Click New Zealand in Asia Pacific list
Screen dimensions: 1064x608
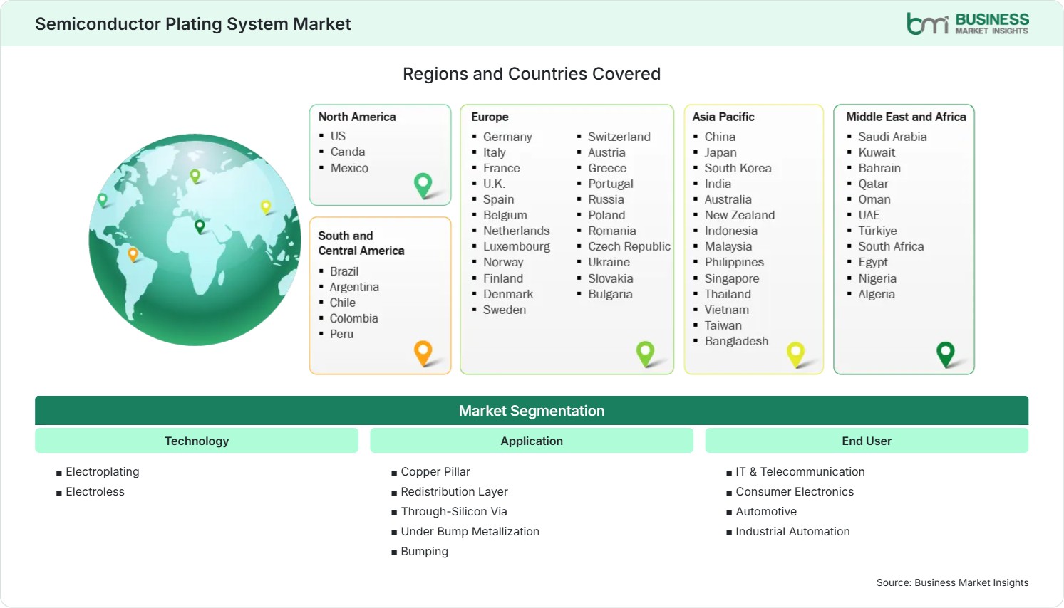[740, 215]
